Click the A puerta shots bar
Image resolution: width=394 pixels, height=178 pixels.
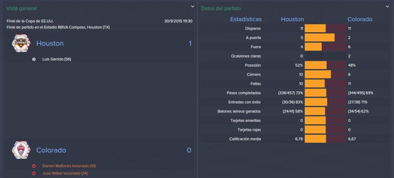click(320, 38)
